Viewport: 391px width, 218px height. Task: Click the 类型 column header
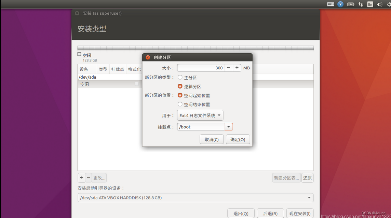(x=103, y=69)
